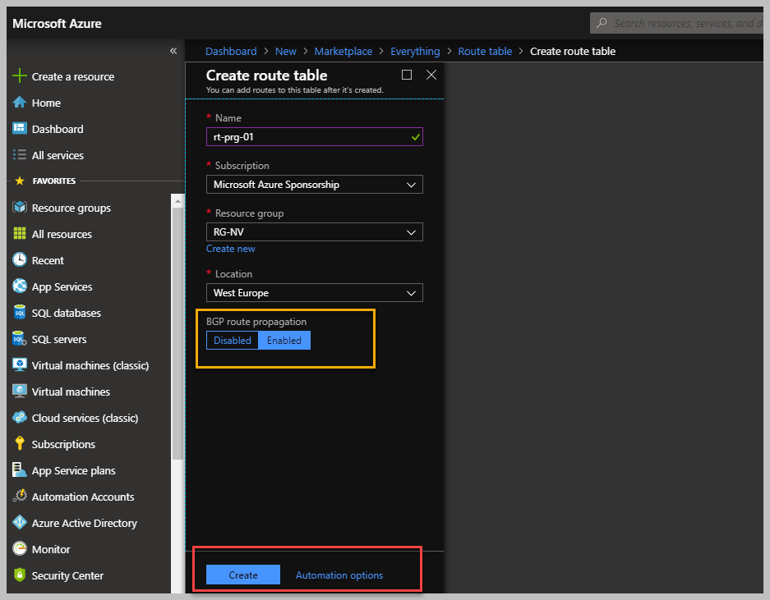The image size is (770, 600).
Task: Click the Subscriptions key icon
Action: click(20, 443)
